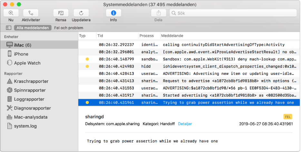Click the 2019-06-27 timestamp in details
Image resolution: width=301 pixels, height=152 pixels.
click(266, 124)
